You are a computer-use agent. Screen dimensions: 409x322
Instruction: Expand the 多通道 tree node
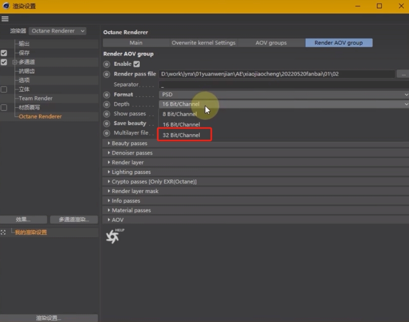[15, 62]
